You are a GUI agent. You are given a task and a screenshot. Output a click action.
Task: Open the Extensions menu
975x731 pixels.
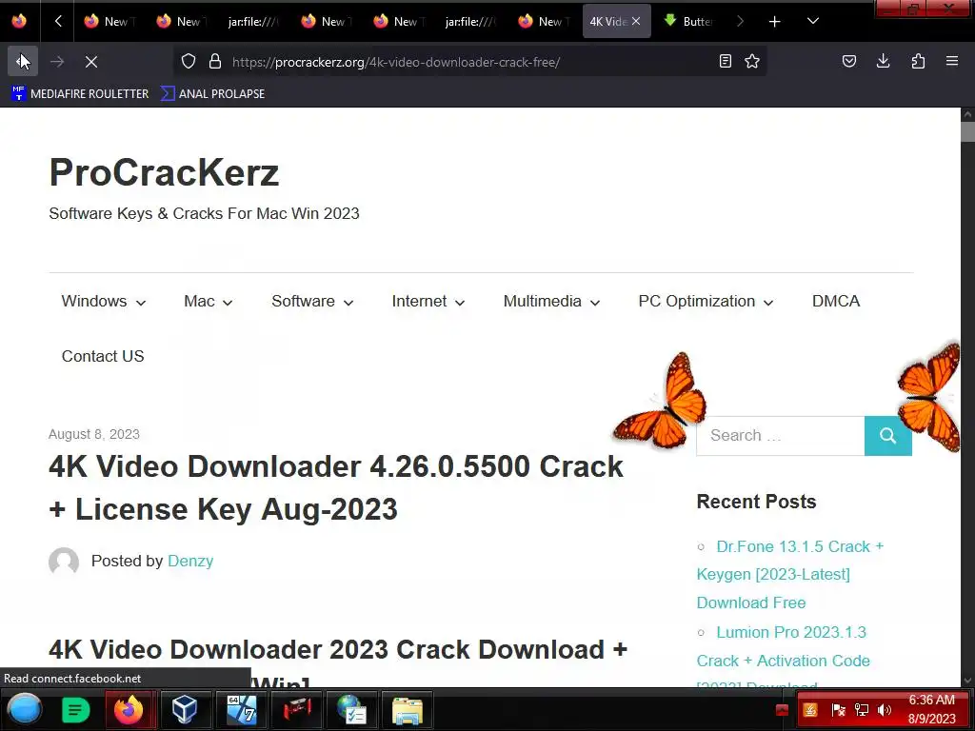tap(918, 62)
